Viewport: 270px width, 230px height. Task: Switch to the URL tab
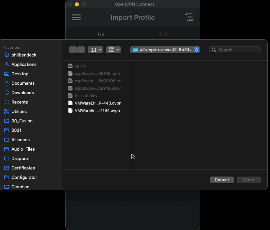(102, 34)
